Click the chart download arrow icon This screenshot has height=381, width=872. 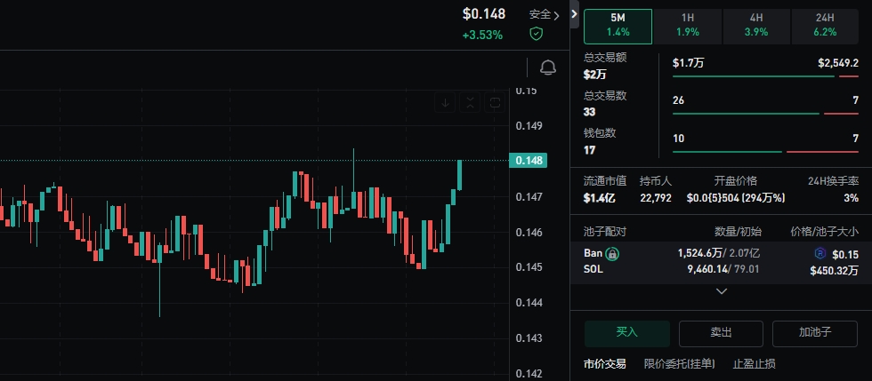click(445, 103)
